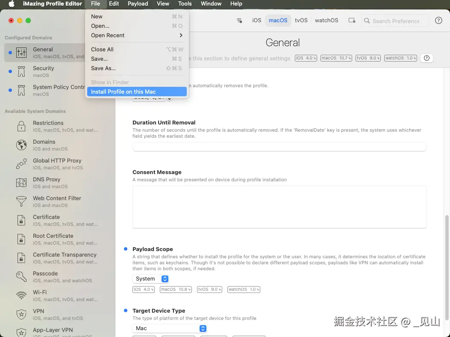Image resolution: width=450 pixels, height=337 pixels.
Task: Open the Payload menu
Action: (x=138, y=4)
